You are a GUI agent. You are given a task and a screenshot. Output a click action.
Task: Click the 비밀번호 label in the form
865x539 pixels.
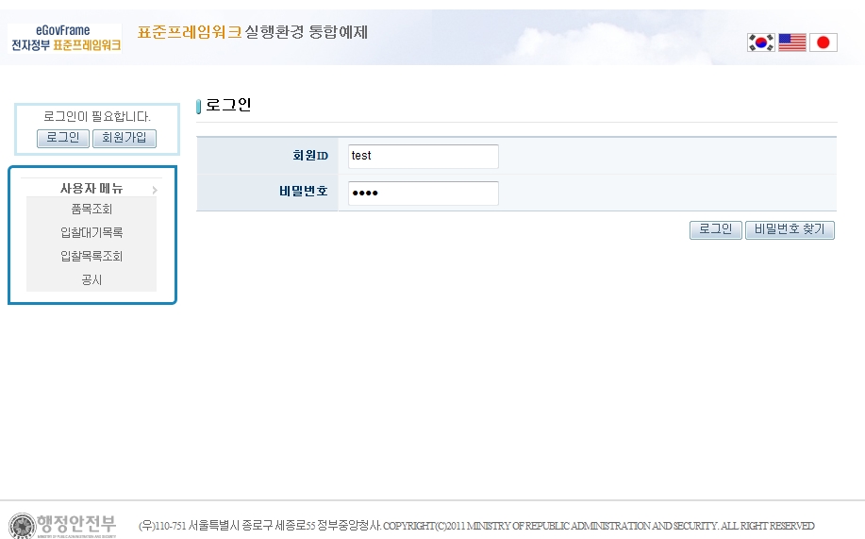click(x=303, y=192)
